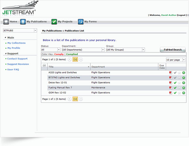Screen dimensions: 189x146
Task: Open PDF icon for GOM Rev 12-02
Action: tap(171, 93)
